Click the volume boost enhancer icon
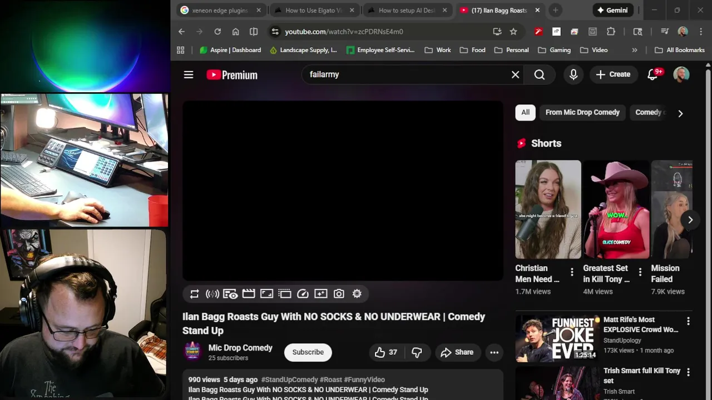712x400 pixels. pyautogui.click(x=212, y=294)
